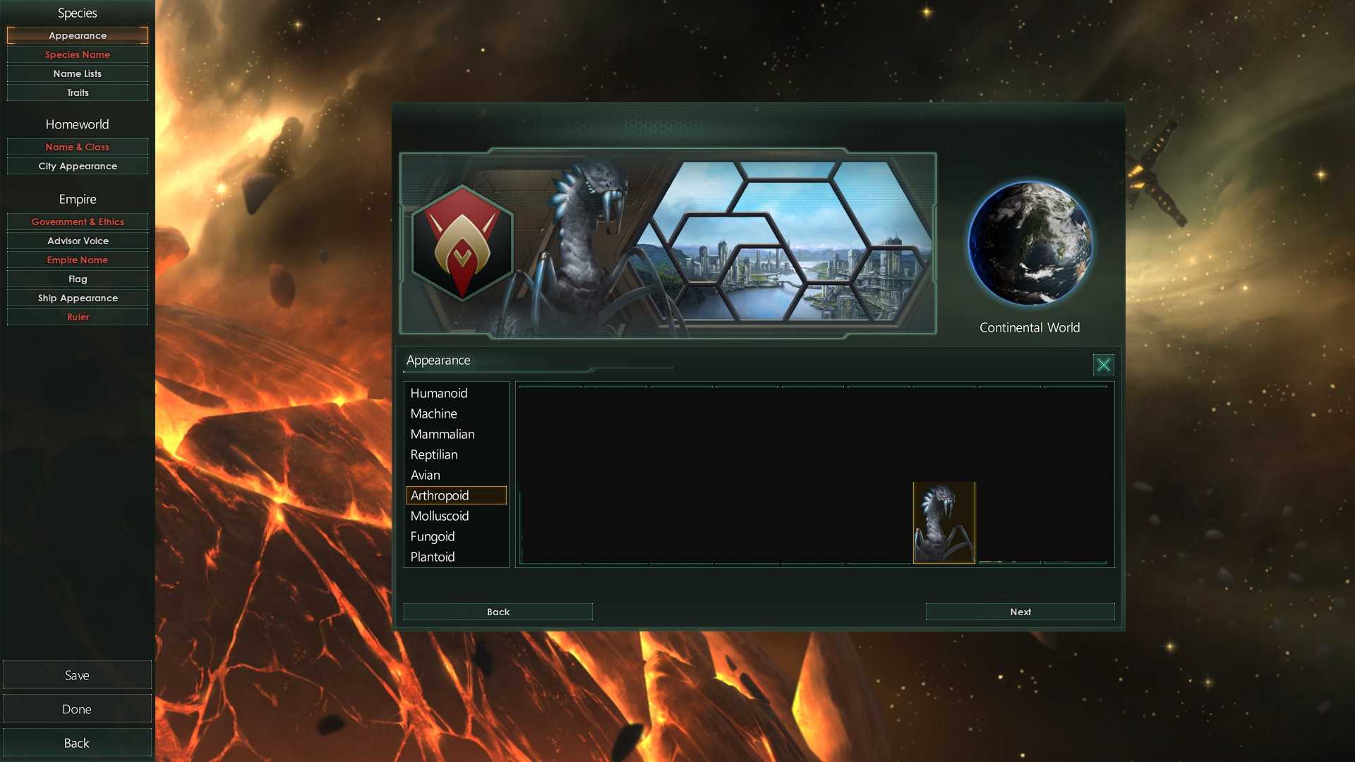Viewport: 1355px width, 762px height.
Task: Click the Done button
Action: click(77, 709)
